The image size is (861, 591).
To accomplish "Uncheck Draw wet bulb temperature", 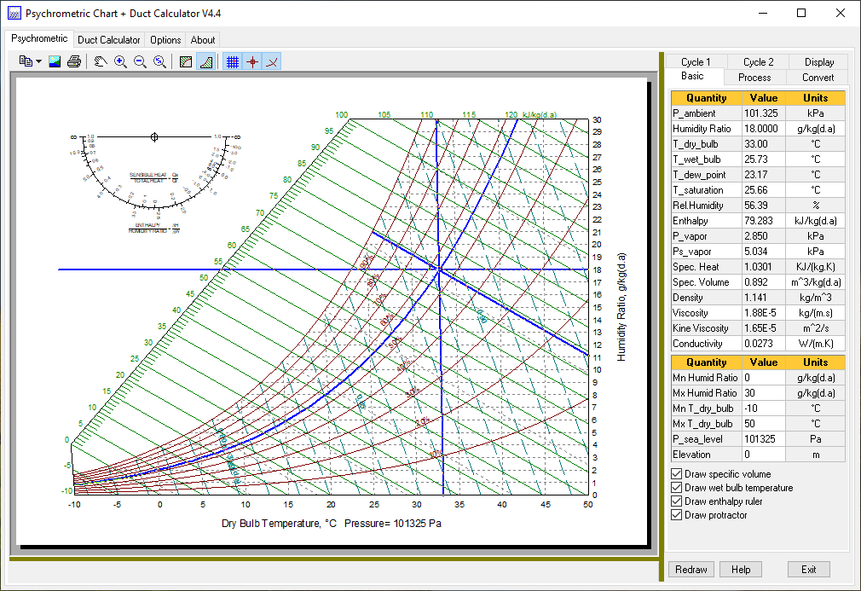I will [x=677, y=488].
